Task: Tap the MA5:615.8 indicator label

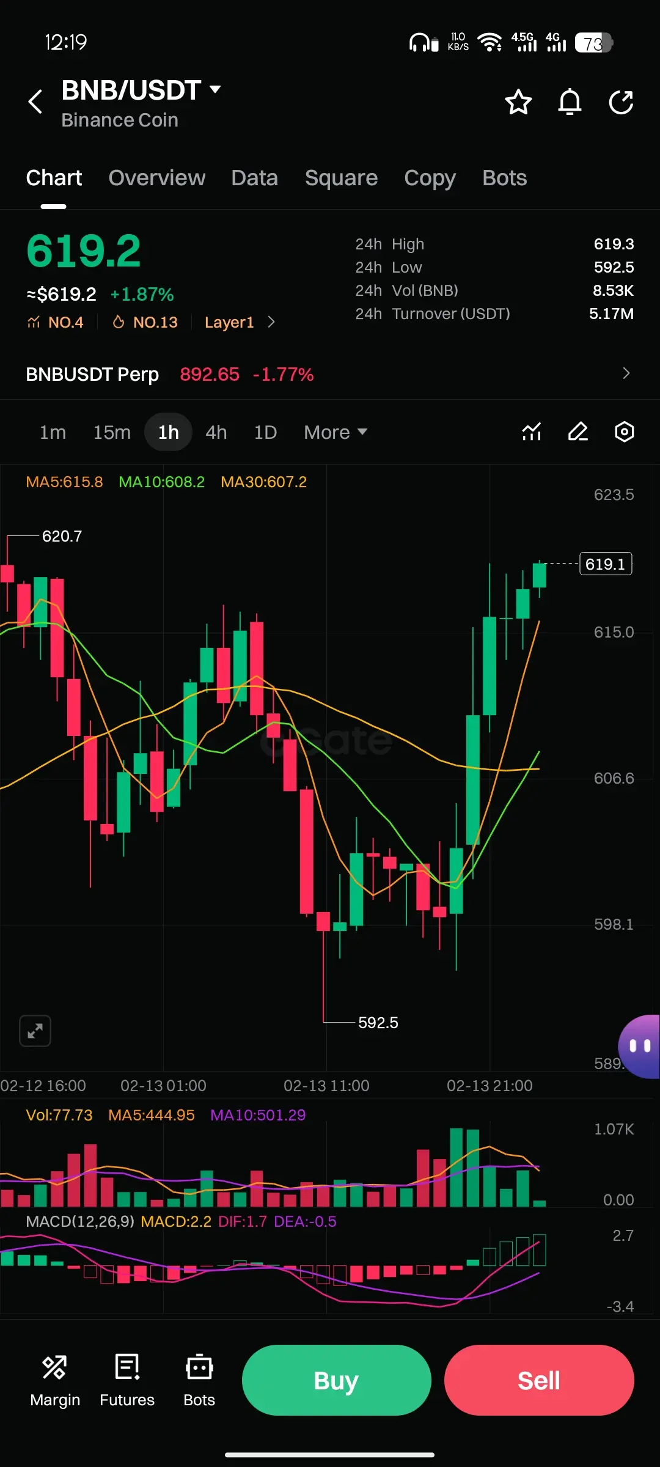Action: [64, 482]
